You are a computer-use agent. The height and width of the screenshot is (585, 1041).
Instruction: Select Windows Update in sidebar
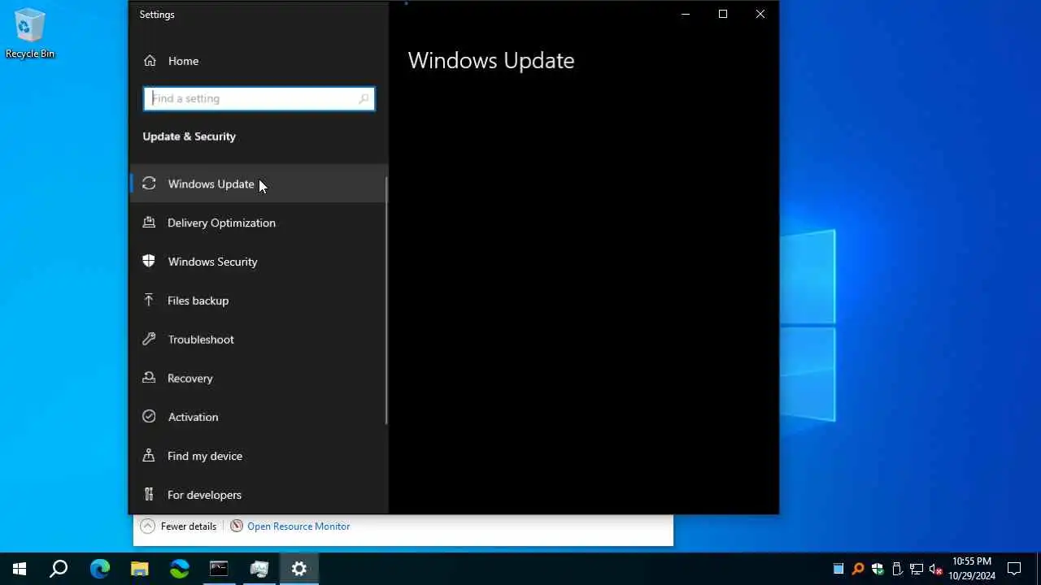pos(259,184)
